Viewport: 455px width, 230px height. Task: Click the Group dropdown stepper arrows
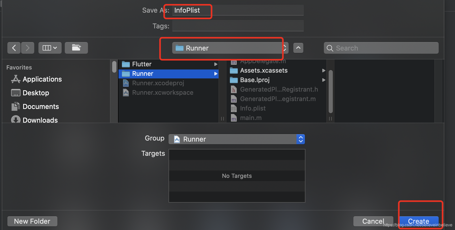tap(301, 139)
